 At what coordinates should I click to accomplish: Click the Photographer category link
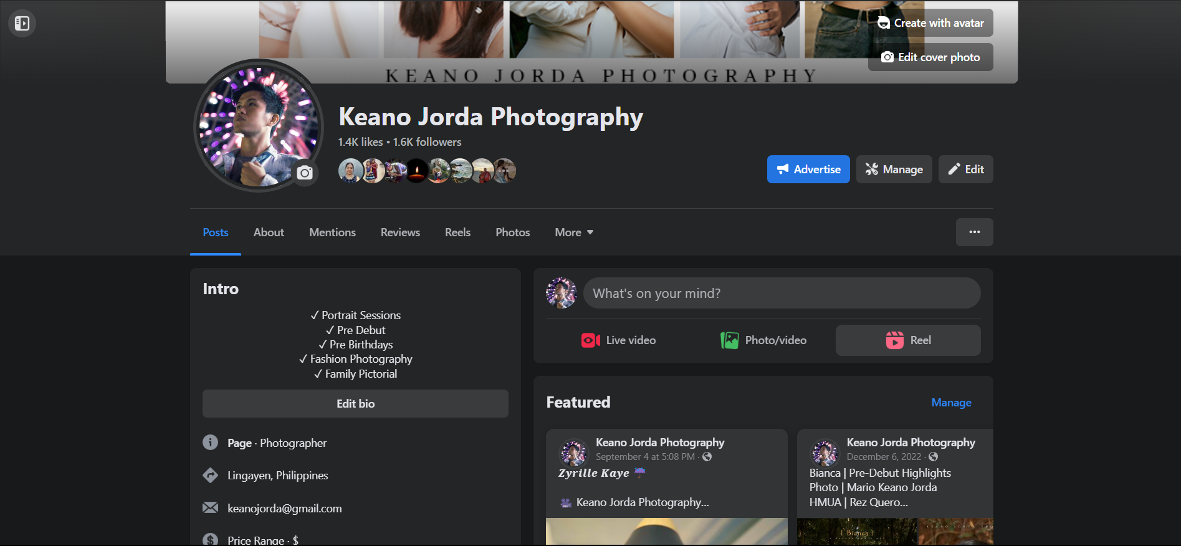click(293, 443)
